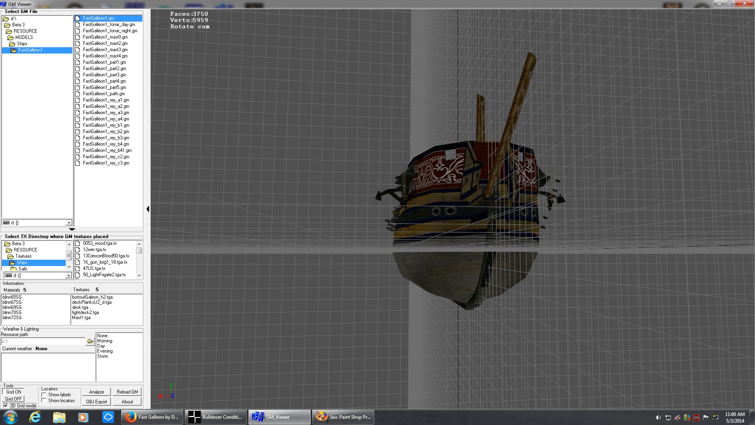Select the deckPlanksU2_d.tga texture entry

pyautogui.click(x=92, y=302)
